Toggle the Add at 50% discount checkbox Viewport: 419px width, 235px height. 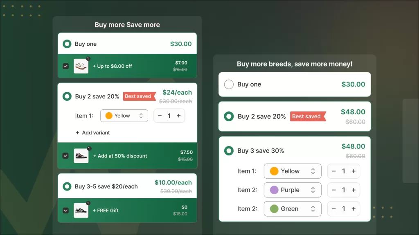(65, 156)
